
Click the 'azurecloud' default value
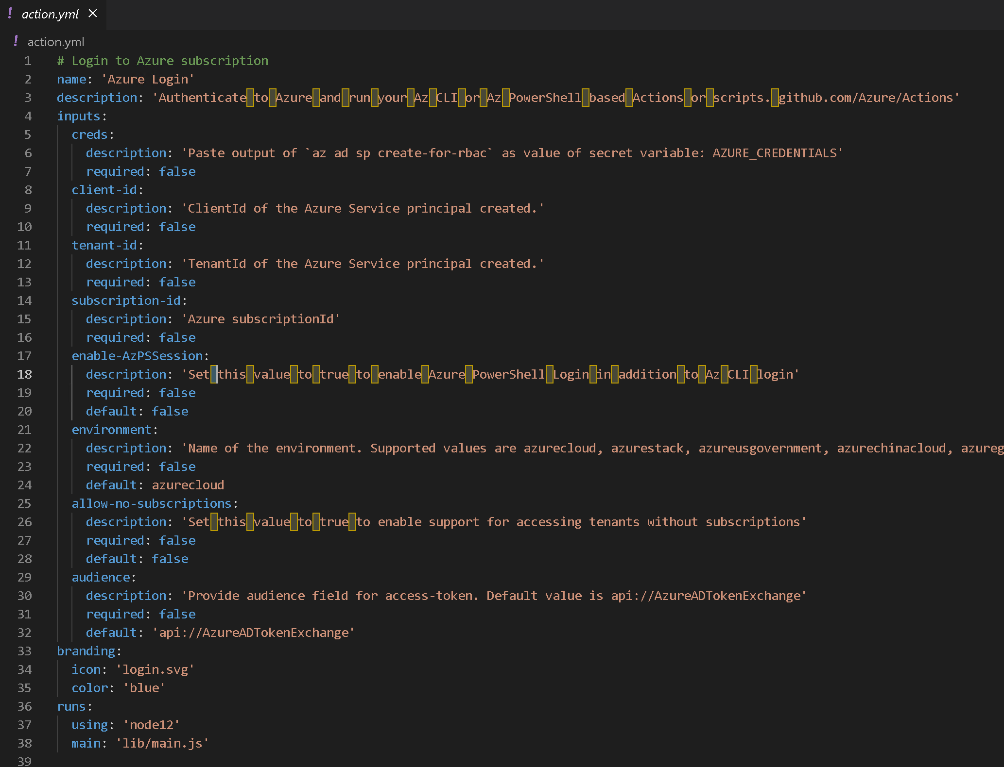click(x=188, y=484)
